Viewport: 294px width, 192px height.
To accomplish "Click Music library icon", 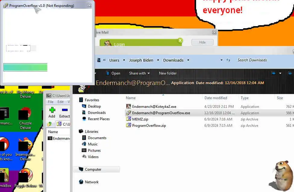I will pos(84,144).
